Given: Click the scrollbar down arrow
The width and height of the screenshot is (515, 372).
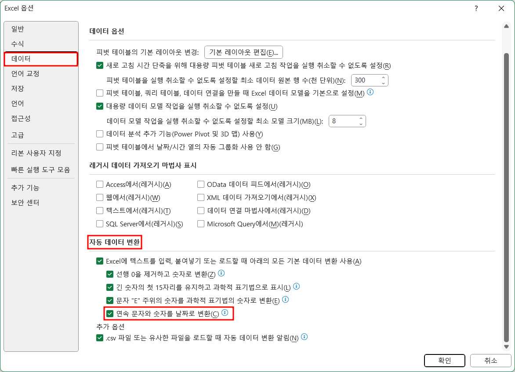Looking at the screenshot, I should (506, 347).
